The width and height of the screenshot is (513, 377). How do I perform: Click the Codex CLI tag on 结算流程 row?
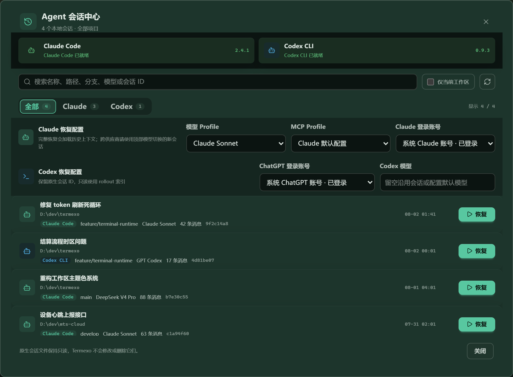point(55,260)
